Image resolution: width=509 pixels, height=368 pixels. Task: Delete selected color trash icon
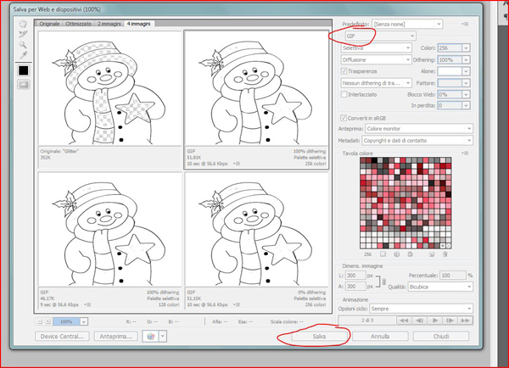point(445,254)
